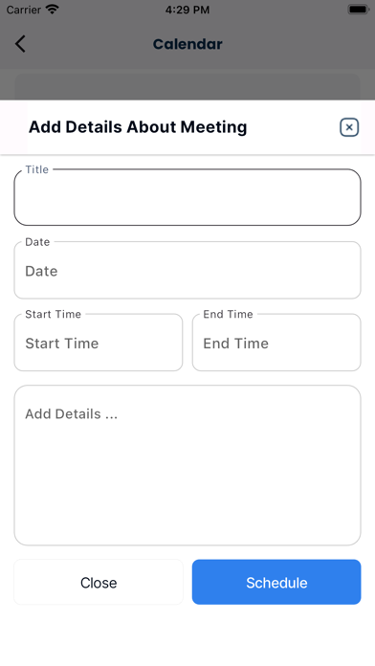The height and width of the screenshot is (666, 375).
Task: Tap the blue Schedule button
Action: (276, 582)
